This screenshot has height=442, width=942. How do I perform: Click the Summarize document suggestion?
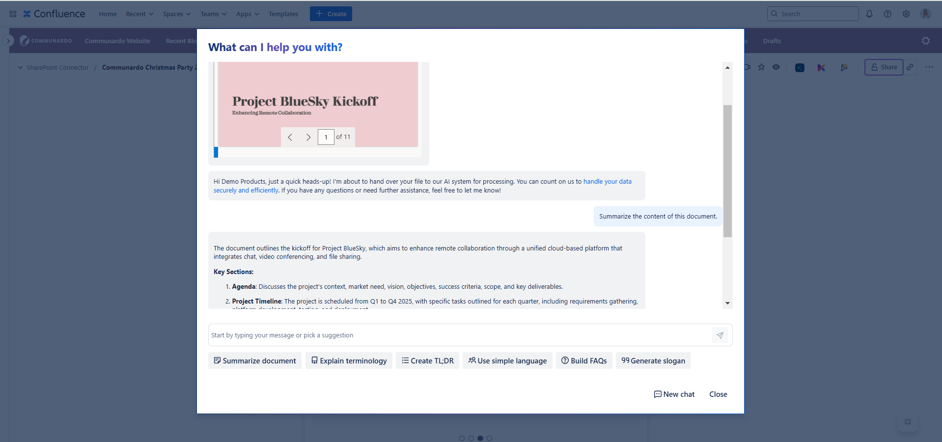tap(255, 360)
